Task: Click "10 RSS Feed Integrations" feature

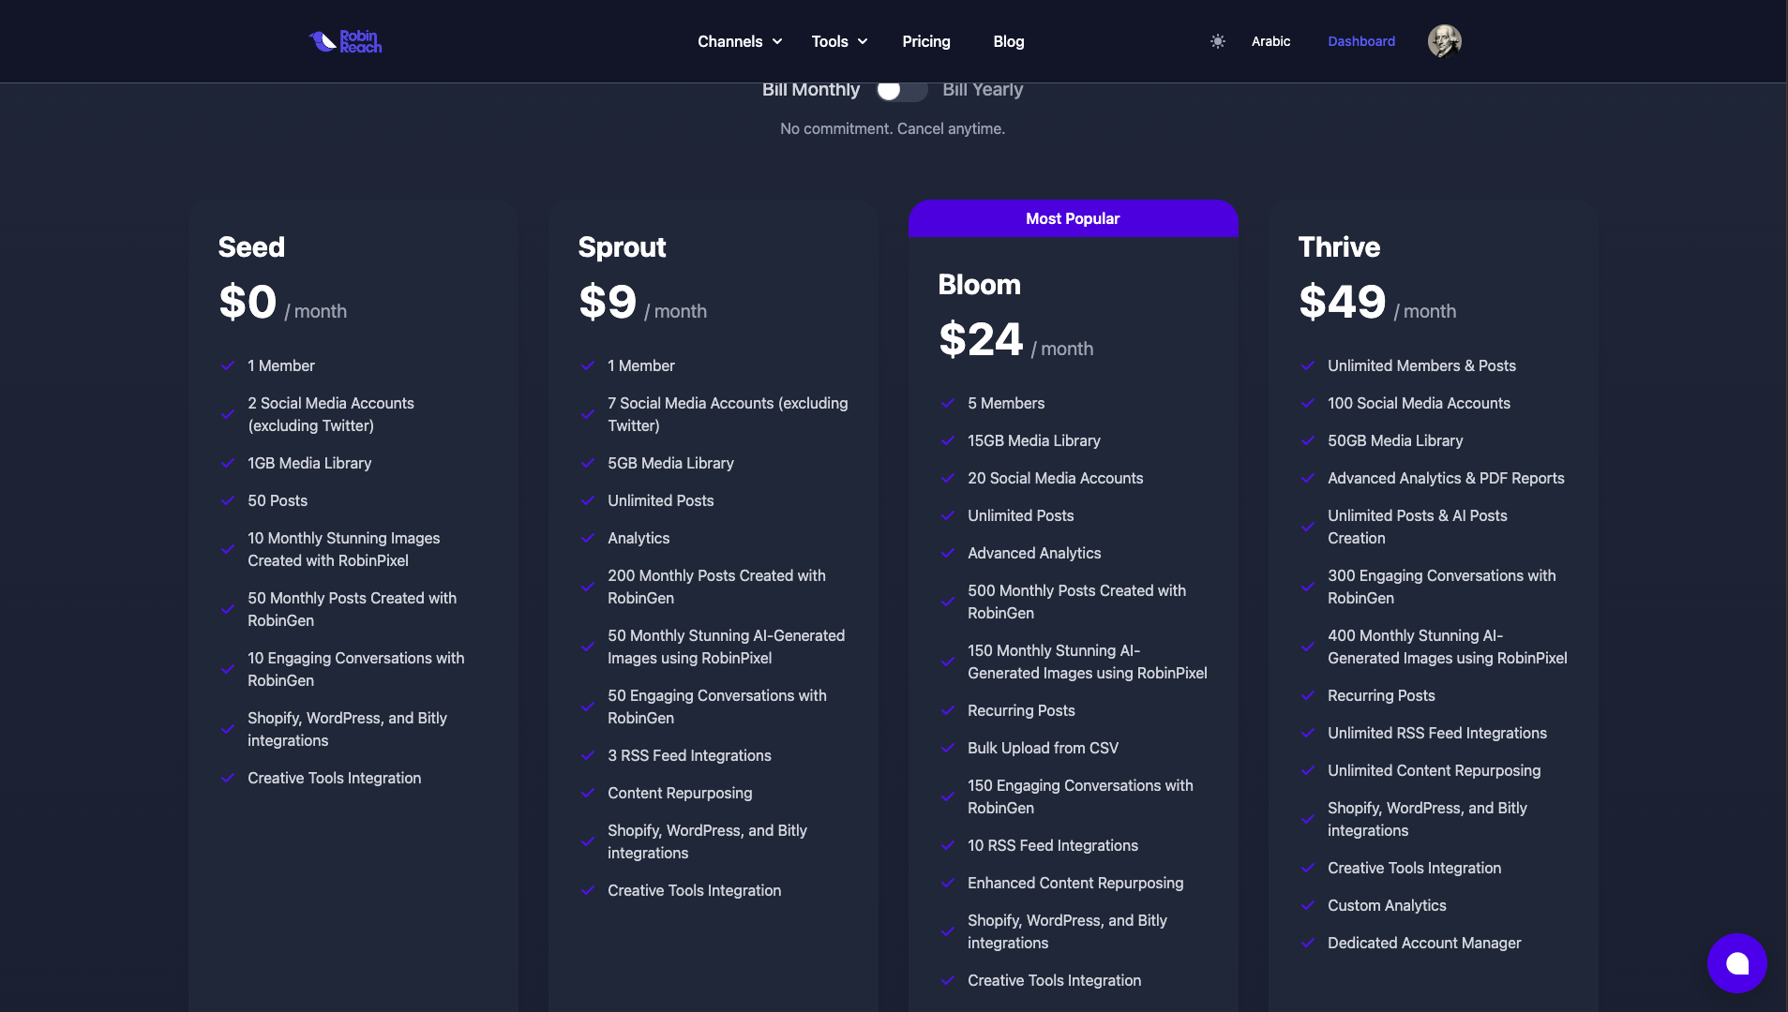Action: 1053,845
